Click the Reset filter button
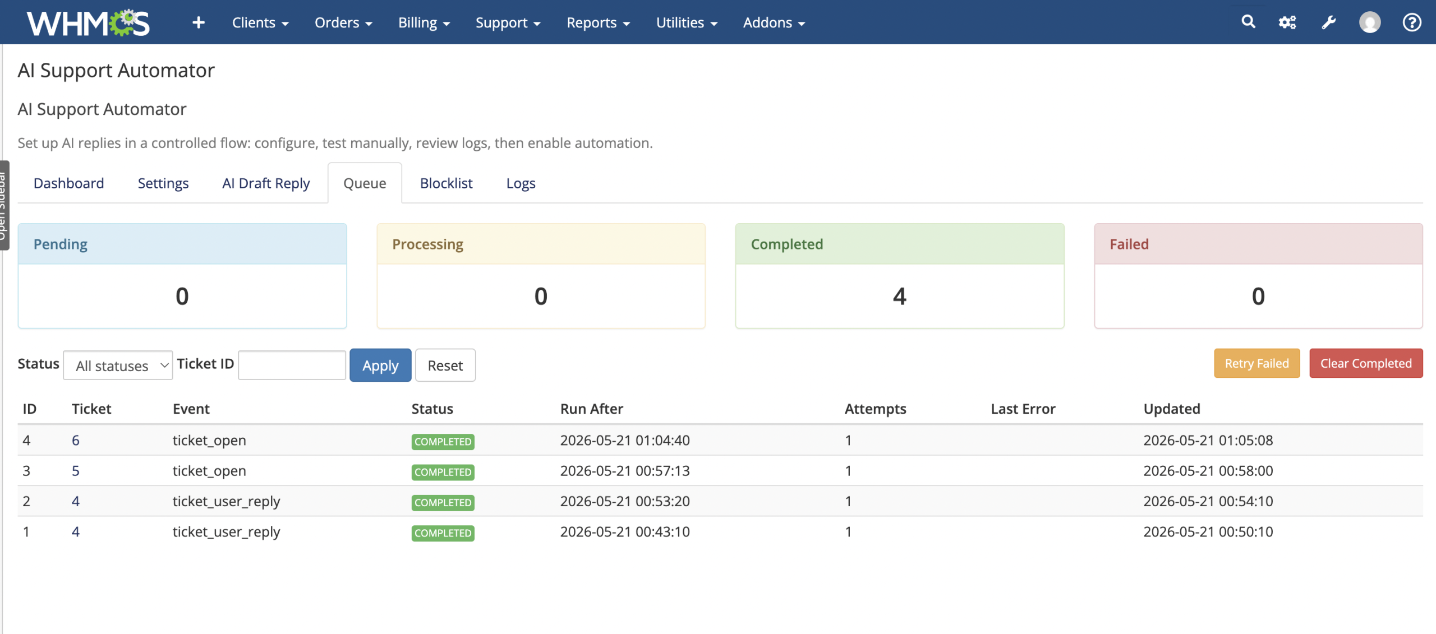 [x=445, y=365]
